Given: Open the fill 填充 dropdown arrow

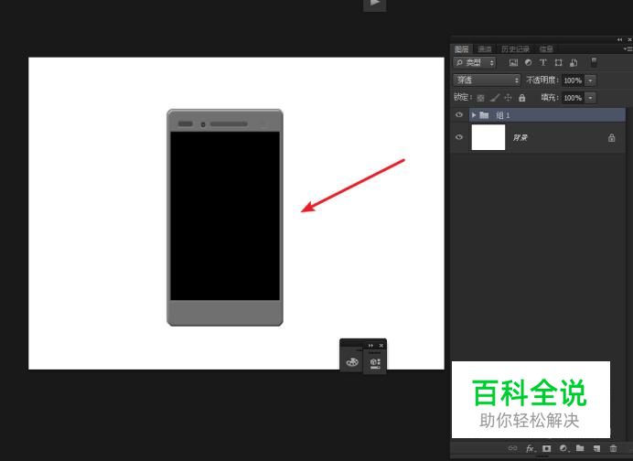Looking at the screenshot, I should tap(590, 98).
